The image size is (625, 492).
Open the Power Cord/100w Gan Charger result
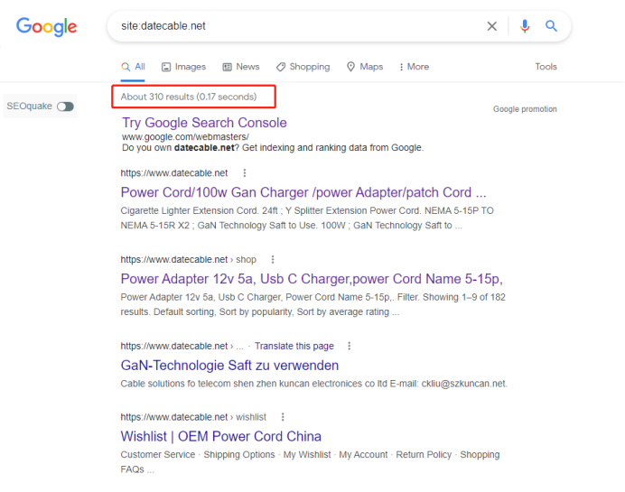303,192
